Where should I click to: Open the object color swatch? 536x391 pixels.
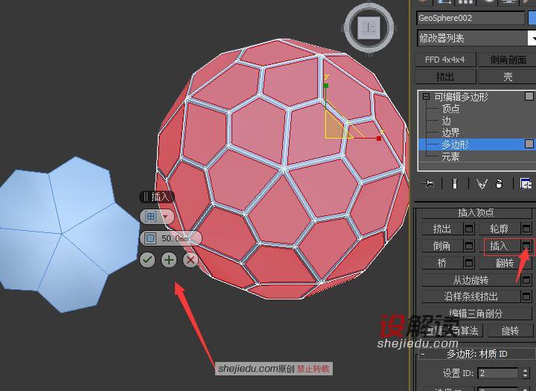(x=532, y=18)
